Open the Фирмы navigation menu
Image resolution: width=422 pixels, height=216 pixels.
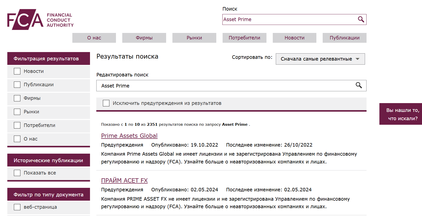[x=144, y=38]
